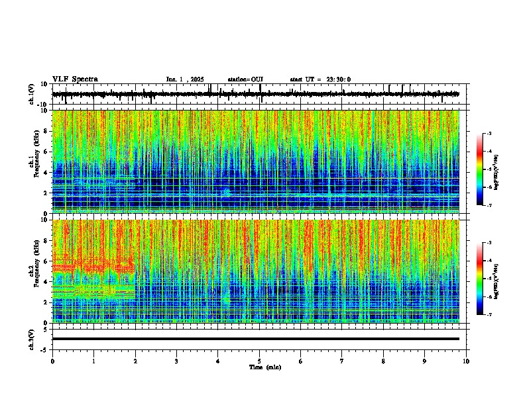The image size is (525, 405).
Task: Click the "-5" tick on ch.3(V) axis
Action: pos(45,350)
